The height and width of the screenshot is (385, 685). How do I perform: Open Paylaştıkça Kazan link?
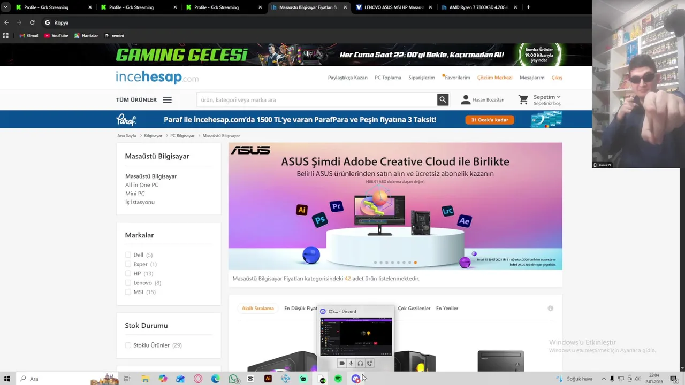pyautogui.click(x=348, y=78)
